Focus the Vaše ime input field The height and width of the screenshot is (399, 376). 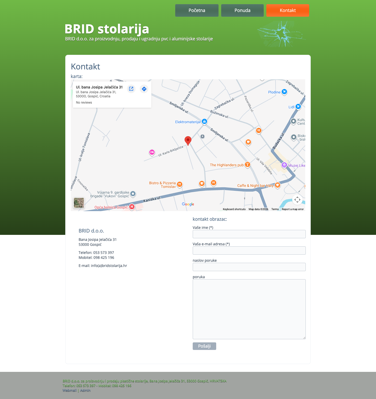click(x=249, y=234)
